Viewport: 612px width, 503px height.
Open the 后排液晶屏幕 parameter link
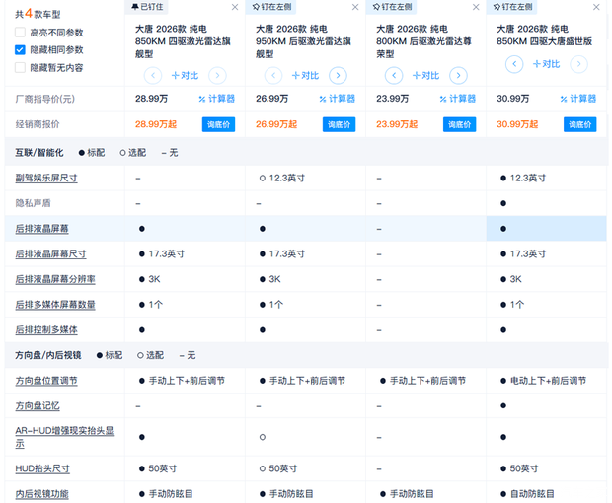click(41, 229)
